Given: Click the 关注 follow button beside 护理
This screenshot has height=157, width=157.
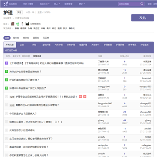Looking at the screenshot, I should tap(19, 13).
